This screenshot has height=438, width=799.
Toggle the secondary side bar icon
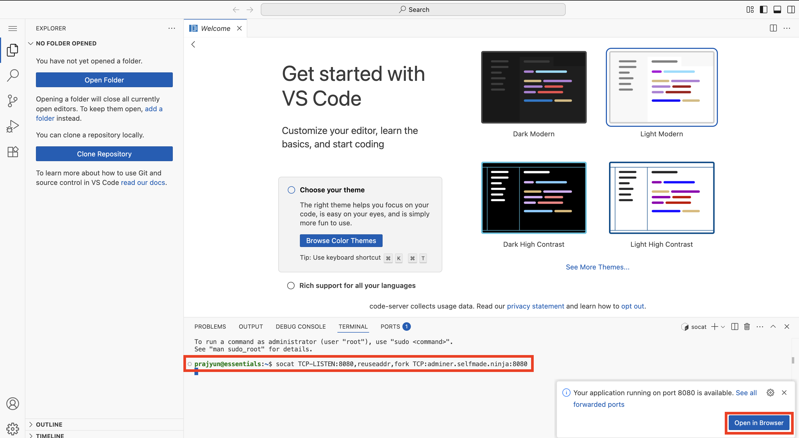pyautogui.click(x=791, y=10)
